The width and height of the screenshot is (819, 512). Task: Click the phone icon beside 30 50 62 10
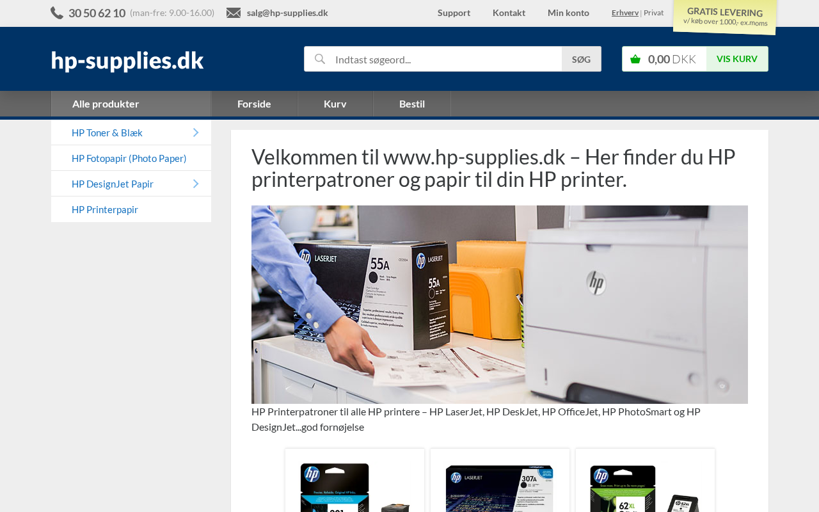click(x=57, y=13)
